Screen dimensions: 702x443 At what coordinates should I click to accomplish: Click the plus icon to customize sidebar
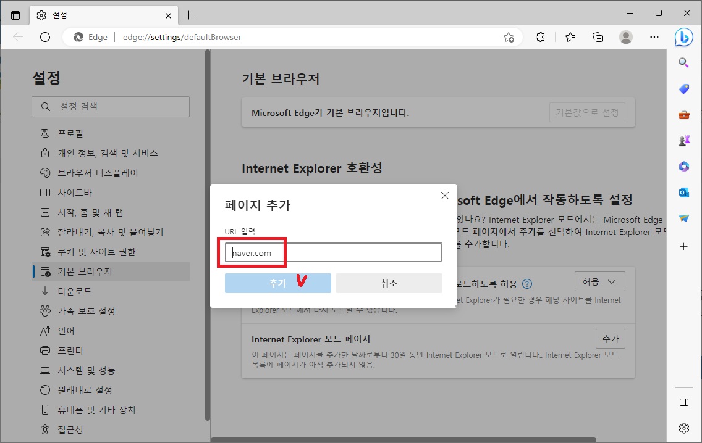pos(683,246)
